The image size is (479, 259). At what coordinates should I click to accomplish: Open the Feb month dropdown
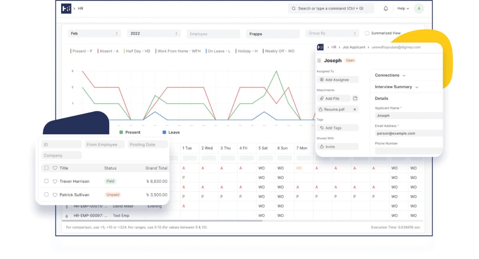[x=94, y=34]
